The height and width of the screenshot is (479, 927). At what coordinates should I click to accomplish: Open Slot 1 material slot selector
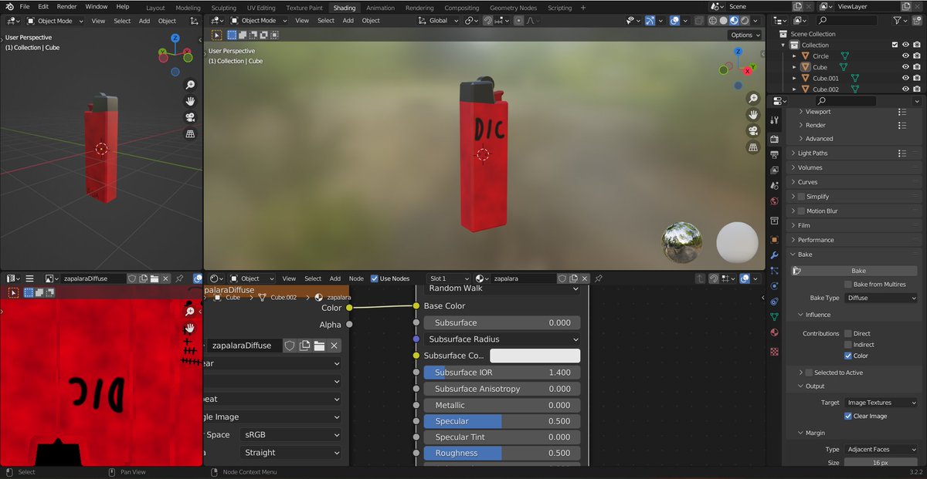(x=449, y=278)
